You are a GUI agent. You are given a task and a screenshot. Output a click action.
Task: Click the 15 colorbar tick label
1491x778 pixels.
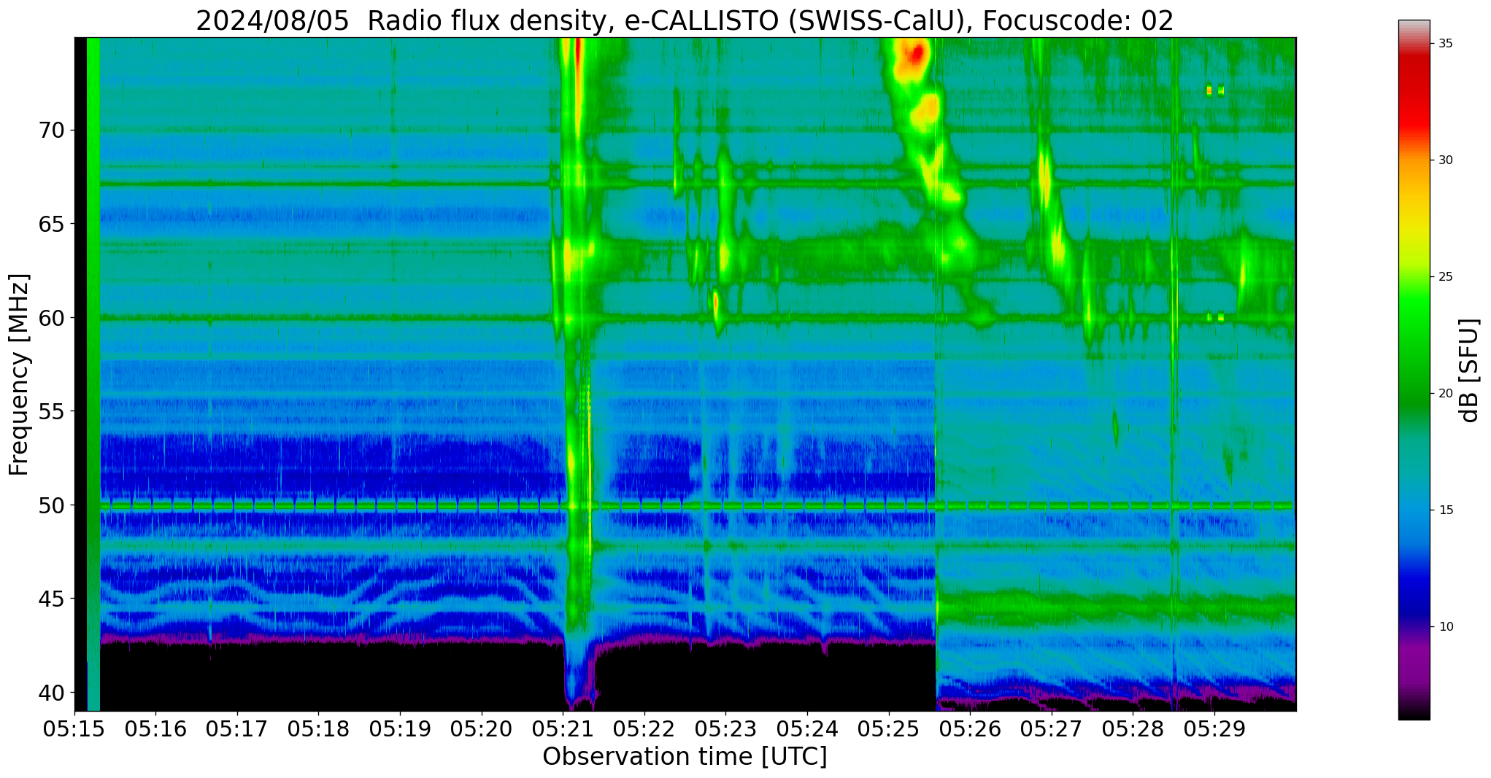tap(1446, 510)
